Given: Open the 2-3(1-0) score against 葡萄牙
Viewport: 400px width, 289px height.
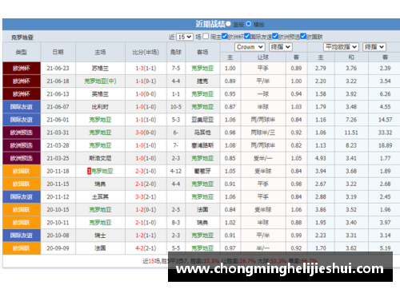Looking at the screenshot, I should [x=146, y=171].
